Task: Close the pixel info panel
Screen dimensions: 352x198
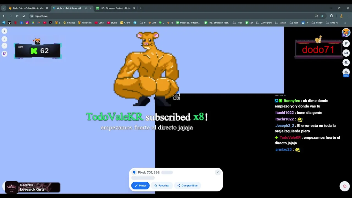Action: point(218,172)
